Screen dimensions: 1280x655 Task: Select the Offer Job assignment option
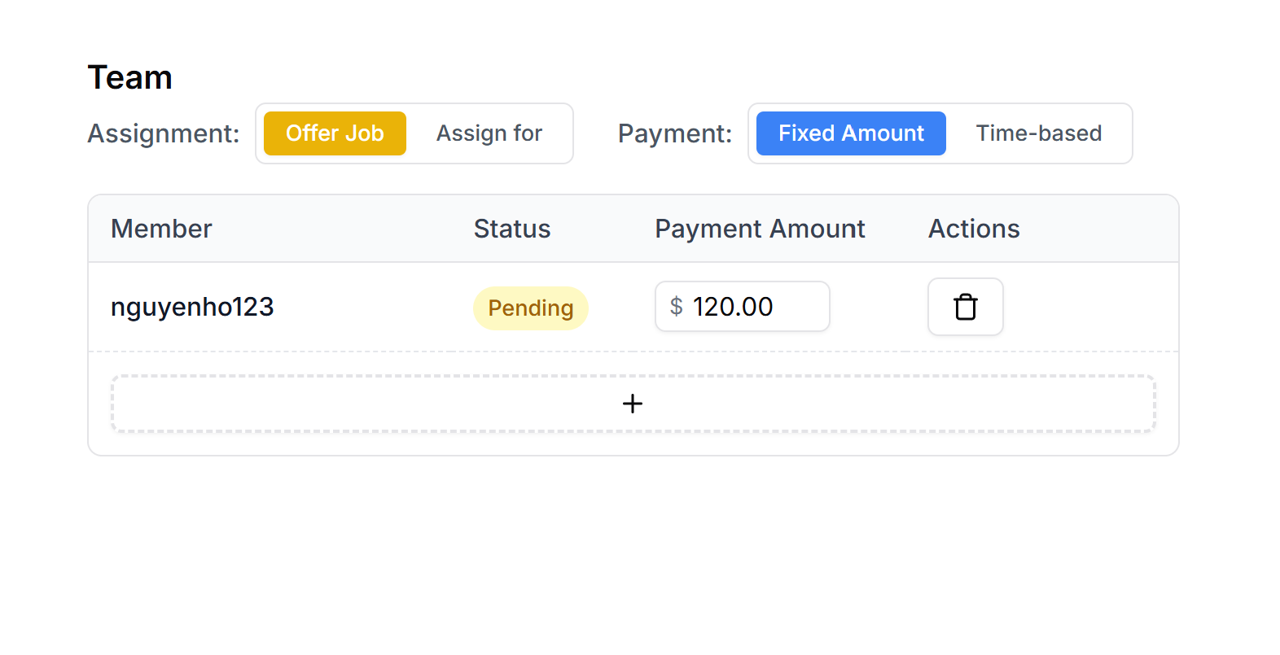pyautogui.click(x=335, y=133)
